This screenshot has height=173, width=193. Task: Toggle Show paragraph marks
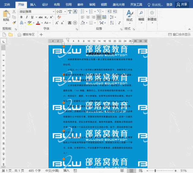pos(119,23)
